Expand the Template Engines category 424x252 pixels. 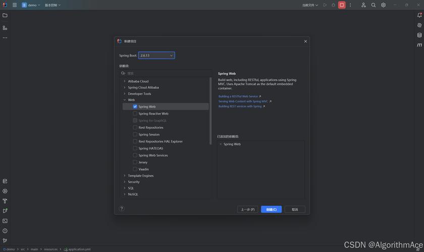point(124,175)
